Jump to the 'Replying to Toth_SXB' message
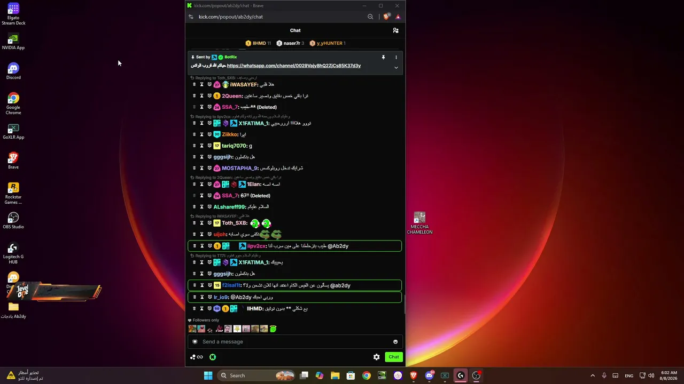The width and height of the screenshot is (684, 384). click(x=224, y=78)
